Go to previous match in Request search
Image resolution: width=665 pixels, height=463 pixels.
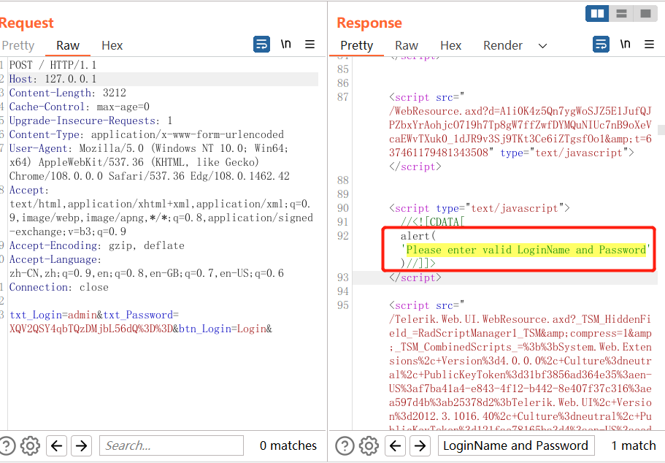click(x=56, y=445)
